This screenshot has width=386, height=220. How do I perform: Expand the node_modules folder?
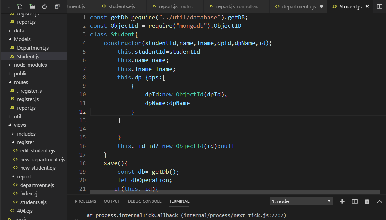tap(34, 65)
